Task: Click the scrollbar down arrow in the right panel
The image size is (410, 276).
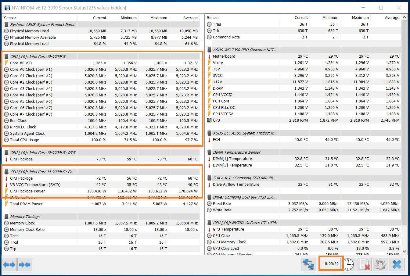Action: coord(405,251)
